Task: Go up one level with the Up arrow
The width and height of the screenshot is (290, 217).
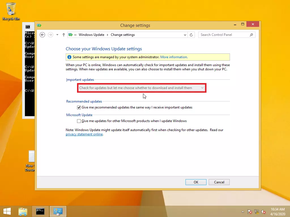Action: tap(64, 35)
